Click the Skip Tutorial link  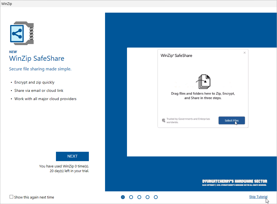[x=258, y=197]
